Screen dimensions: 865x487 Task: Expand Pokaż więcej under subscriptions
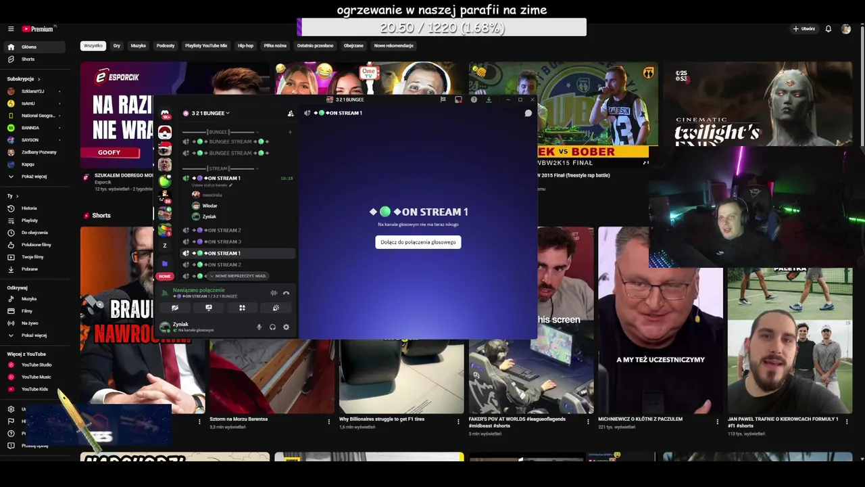35,177
